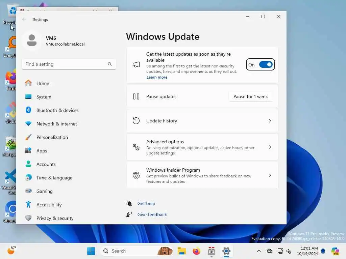This screenshot has height=259, width=346.
Task: Click the Pause for 1 week button
Action: 250,96
